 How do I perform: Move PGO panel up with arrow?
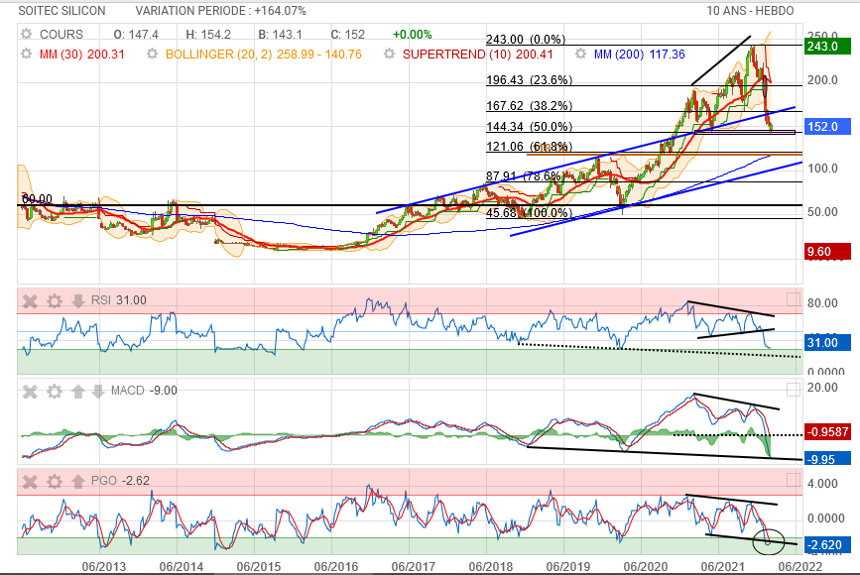(x=78, y=481)
